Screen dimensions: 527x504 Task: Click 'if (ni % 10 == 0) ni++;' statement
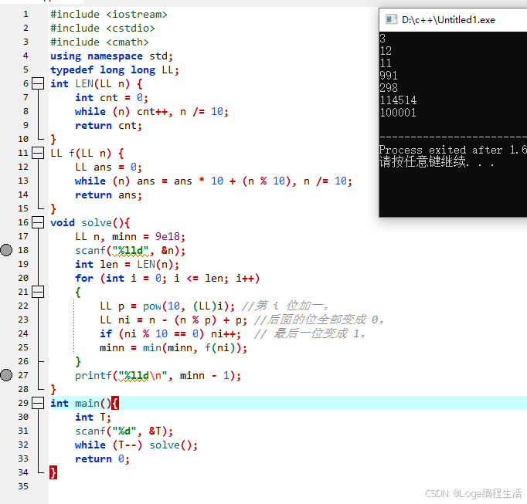tap(171, 333)
